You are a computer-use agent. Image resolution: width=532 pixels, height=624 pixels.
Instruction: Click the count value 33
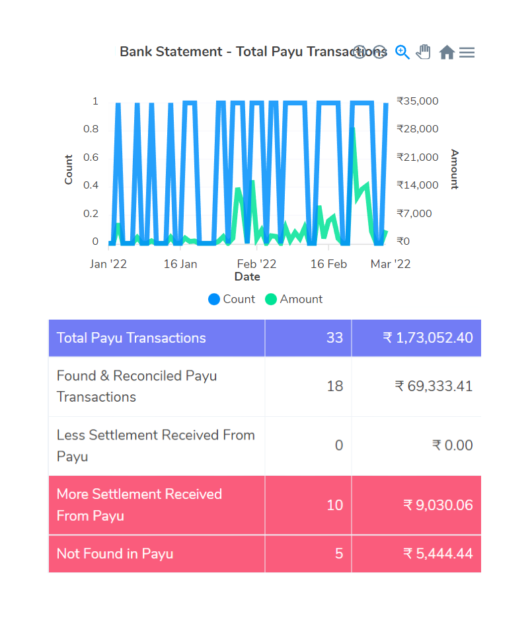click(334, 338)
